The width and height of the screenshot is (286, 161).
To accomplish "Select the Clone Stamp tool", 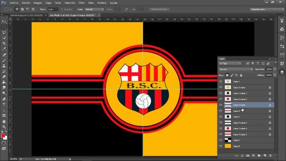I will tap(4, 66).
